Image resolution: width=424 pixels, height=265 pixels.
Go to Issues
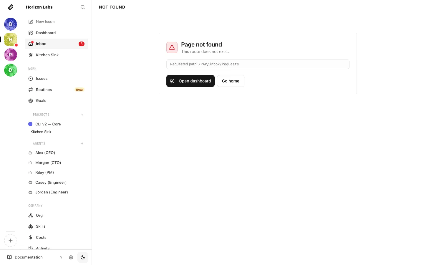coord(56,79)
